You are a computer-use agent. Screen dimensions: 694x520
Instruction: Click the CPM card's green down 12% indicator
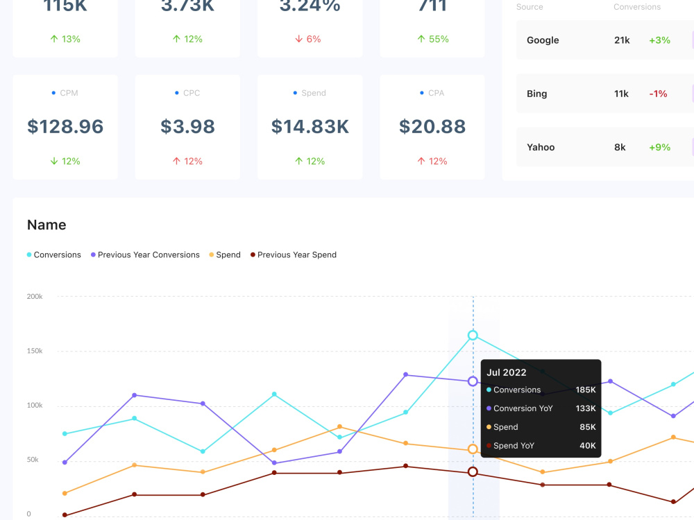click(x=65, y=162)
